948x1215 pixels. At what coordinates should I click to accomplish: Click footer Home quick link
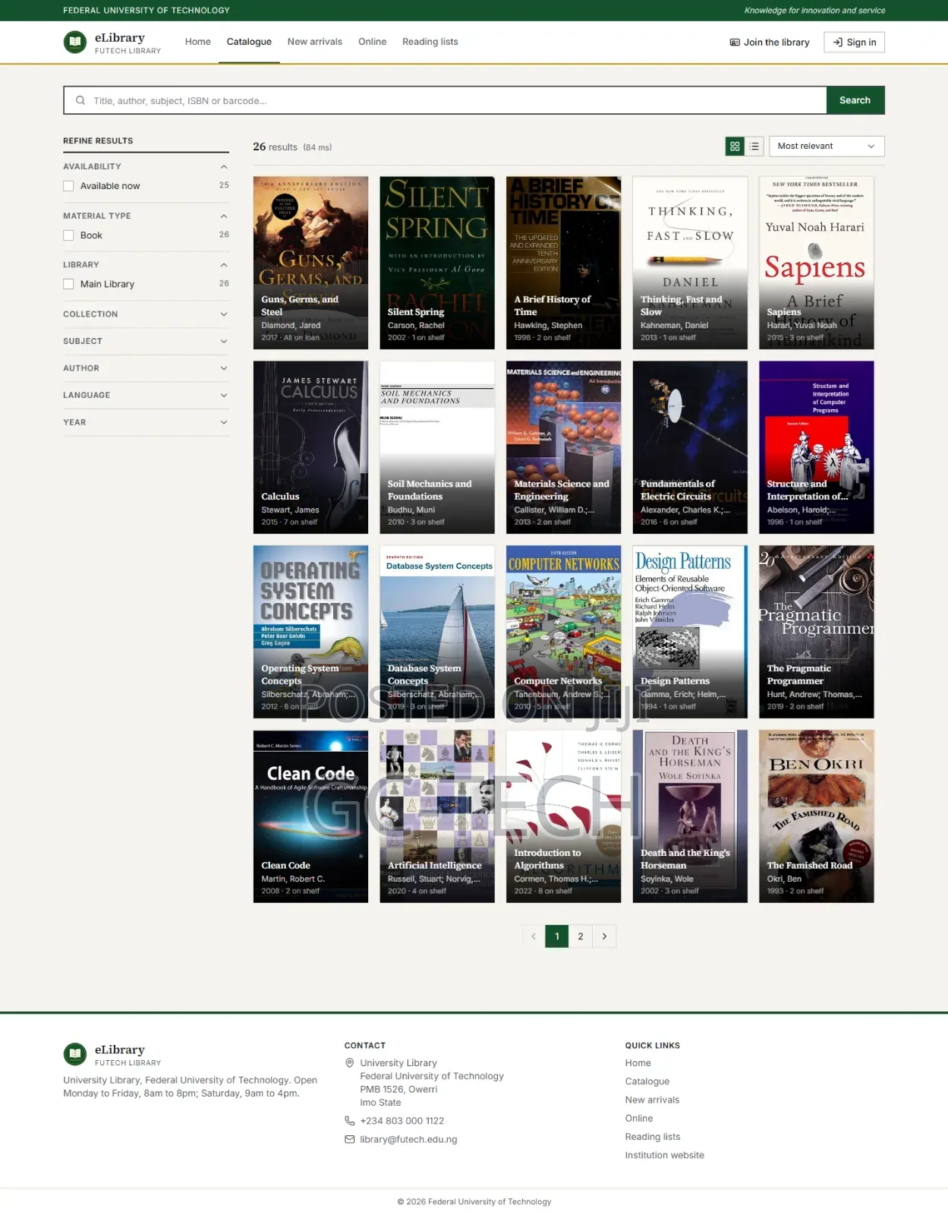pos(638,1063)
